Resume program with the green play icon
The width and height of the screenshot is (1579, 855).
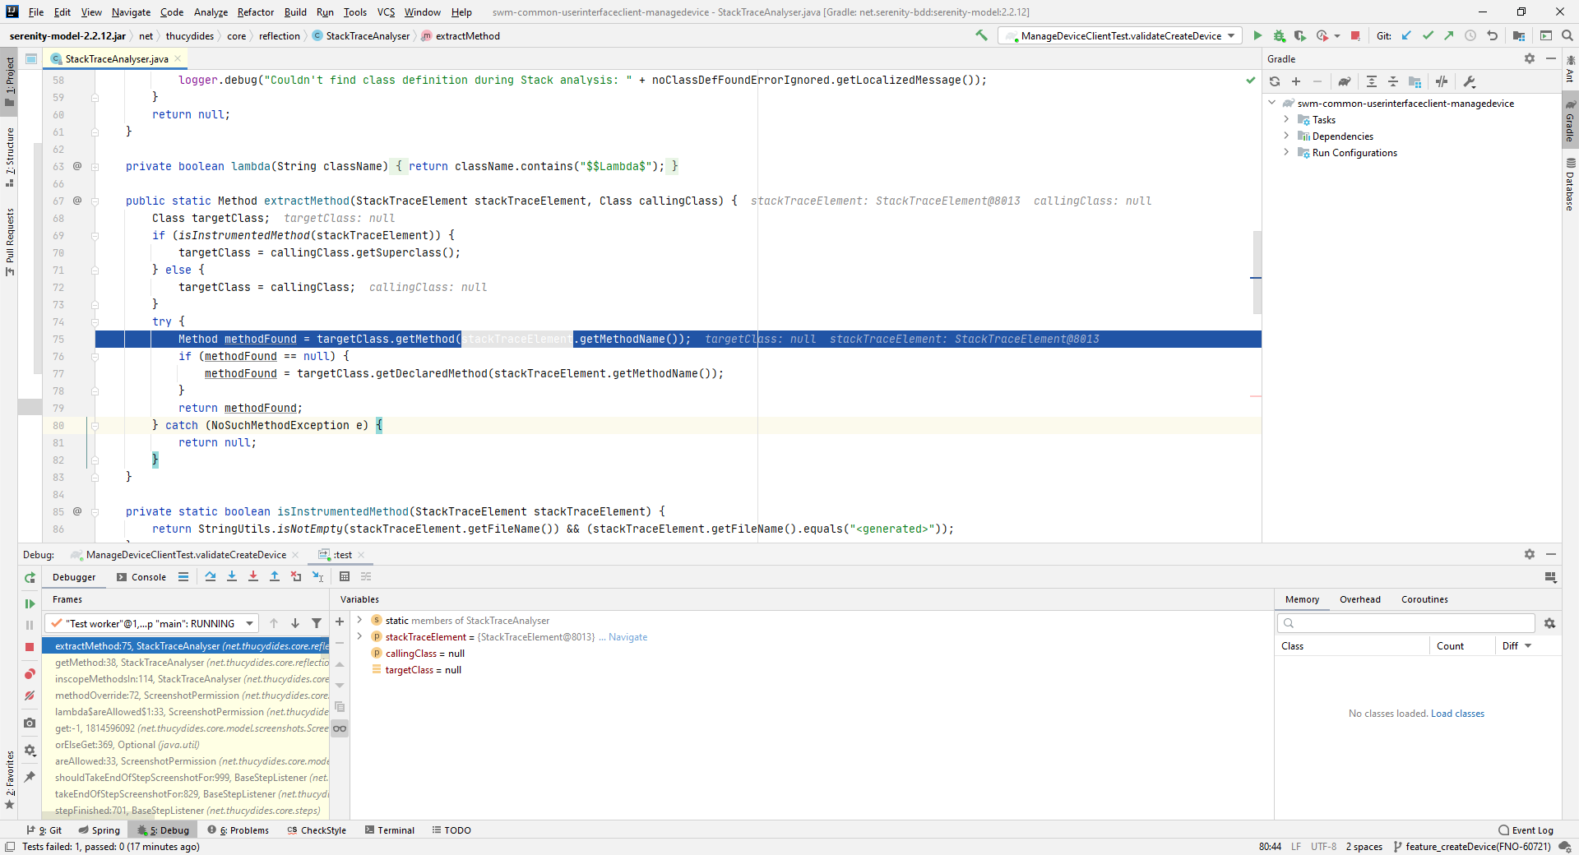(30, 603)
